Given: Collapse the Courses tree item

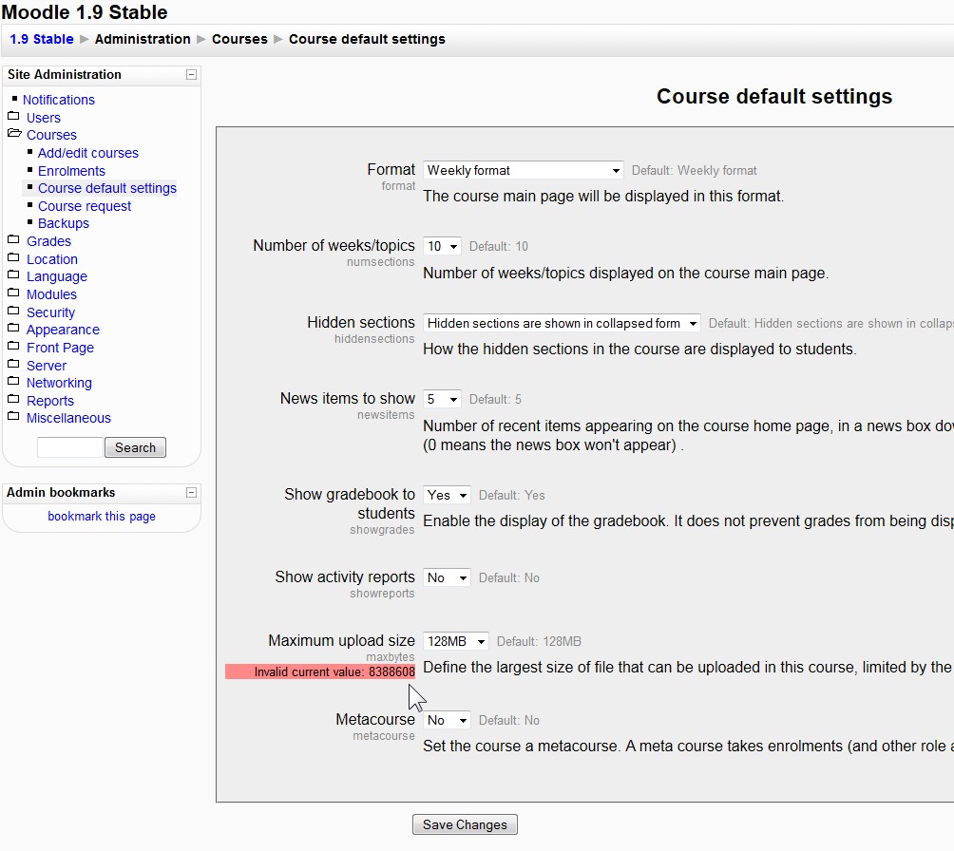Looking at the screenshot, I should (51, 135).
